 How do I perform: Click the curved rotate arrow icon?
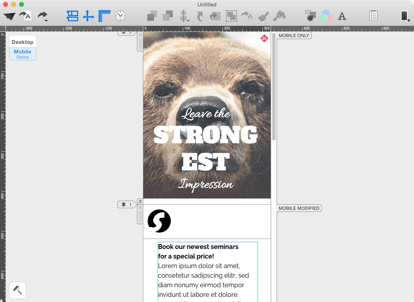point(200,16)
